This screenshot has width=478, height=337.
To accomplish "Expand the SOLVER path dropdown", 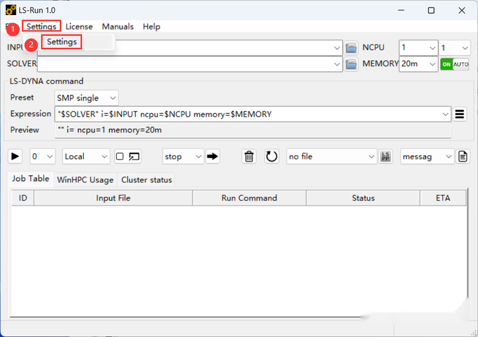I will point(336,64).
